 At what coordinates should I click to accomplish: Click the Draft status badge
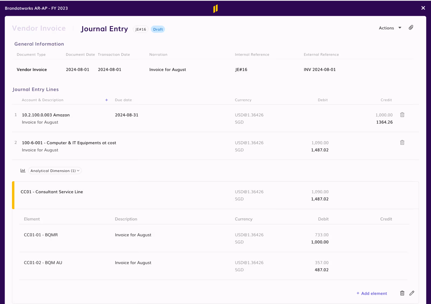click(x=158, y=29)
